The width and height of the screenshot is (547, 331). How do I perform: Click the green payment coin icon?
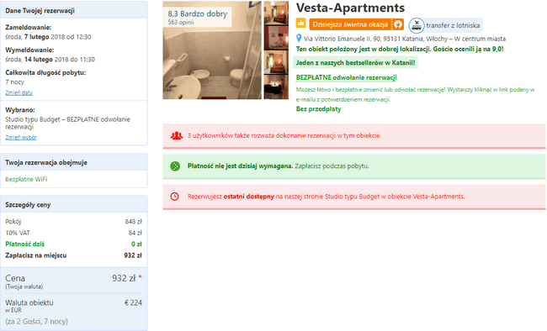tap(175, 166)
